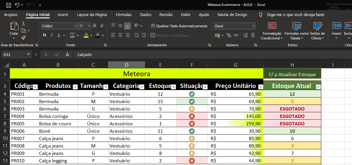Apply the font color A

(x=97, y=35)
